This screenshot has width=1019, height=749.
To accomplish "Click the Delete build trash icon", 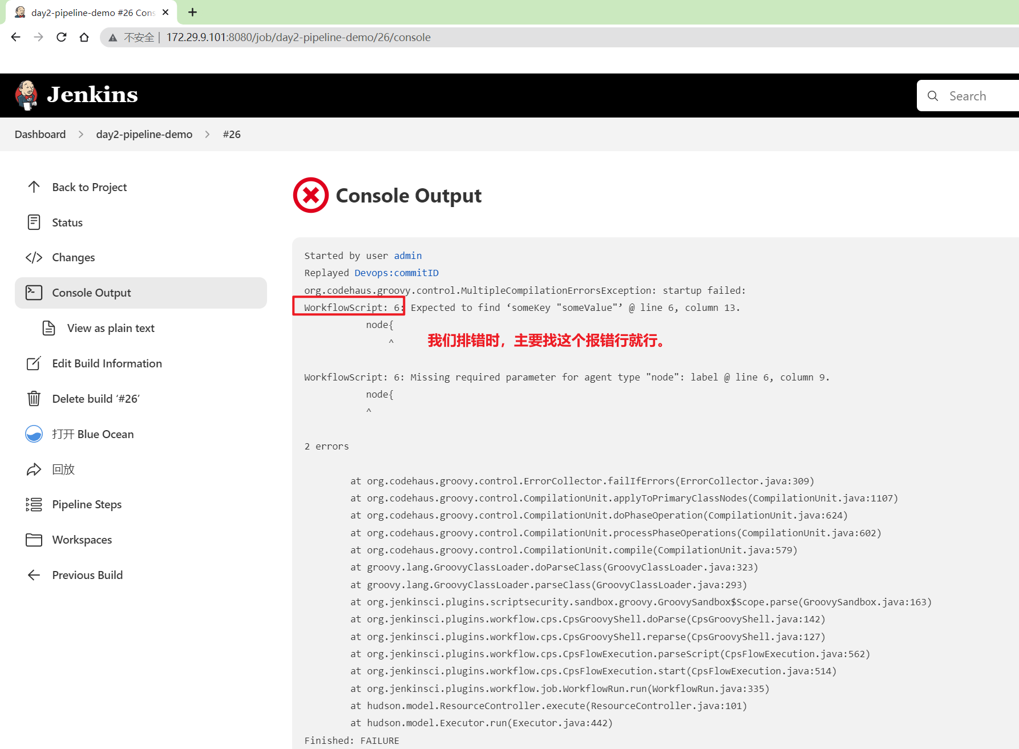I will (x=34, y=399).
